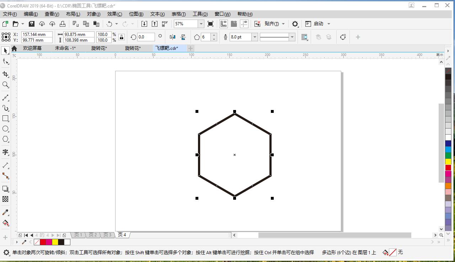The height and width of the screenshot is (262, 455).
Task: Select the Color Eyedropper tool
Action: click(5, 212)
